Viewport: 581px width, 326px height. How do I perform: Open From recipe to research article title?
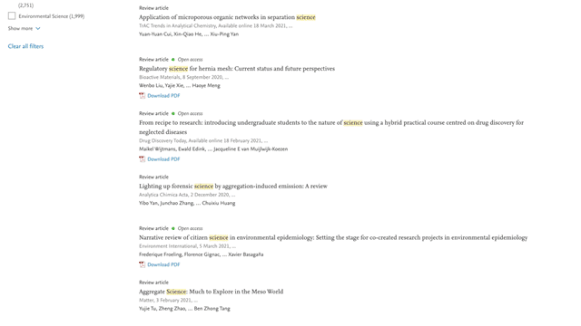pyautogui.click(x=331, y=127)
